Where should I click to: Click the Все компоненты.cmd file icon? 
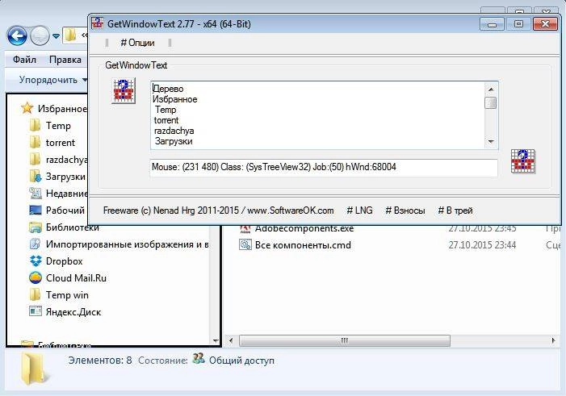pos(245,244)
